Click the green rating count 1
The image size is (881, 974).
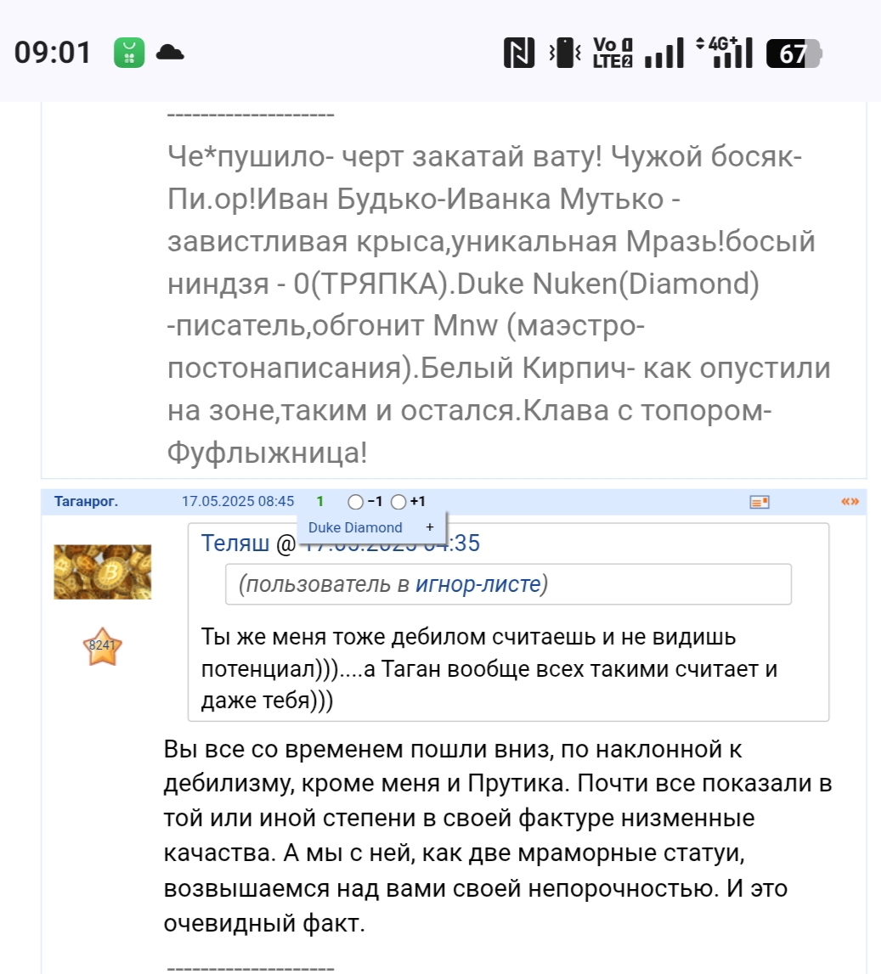click(x=320, y=502)
